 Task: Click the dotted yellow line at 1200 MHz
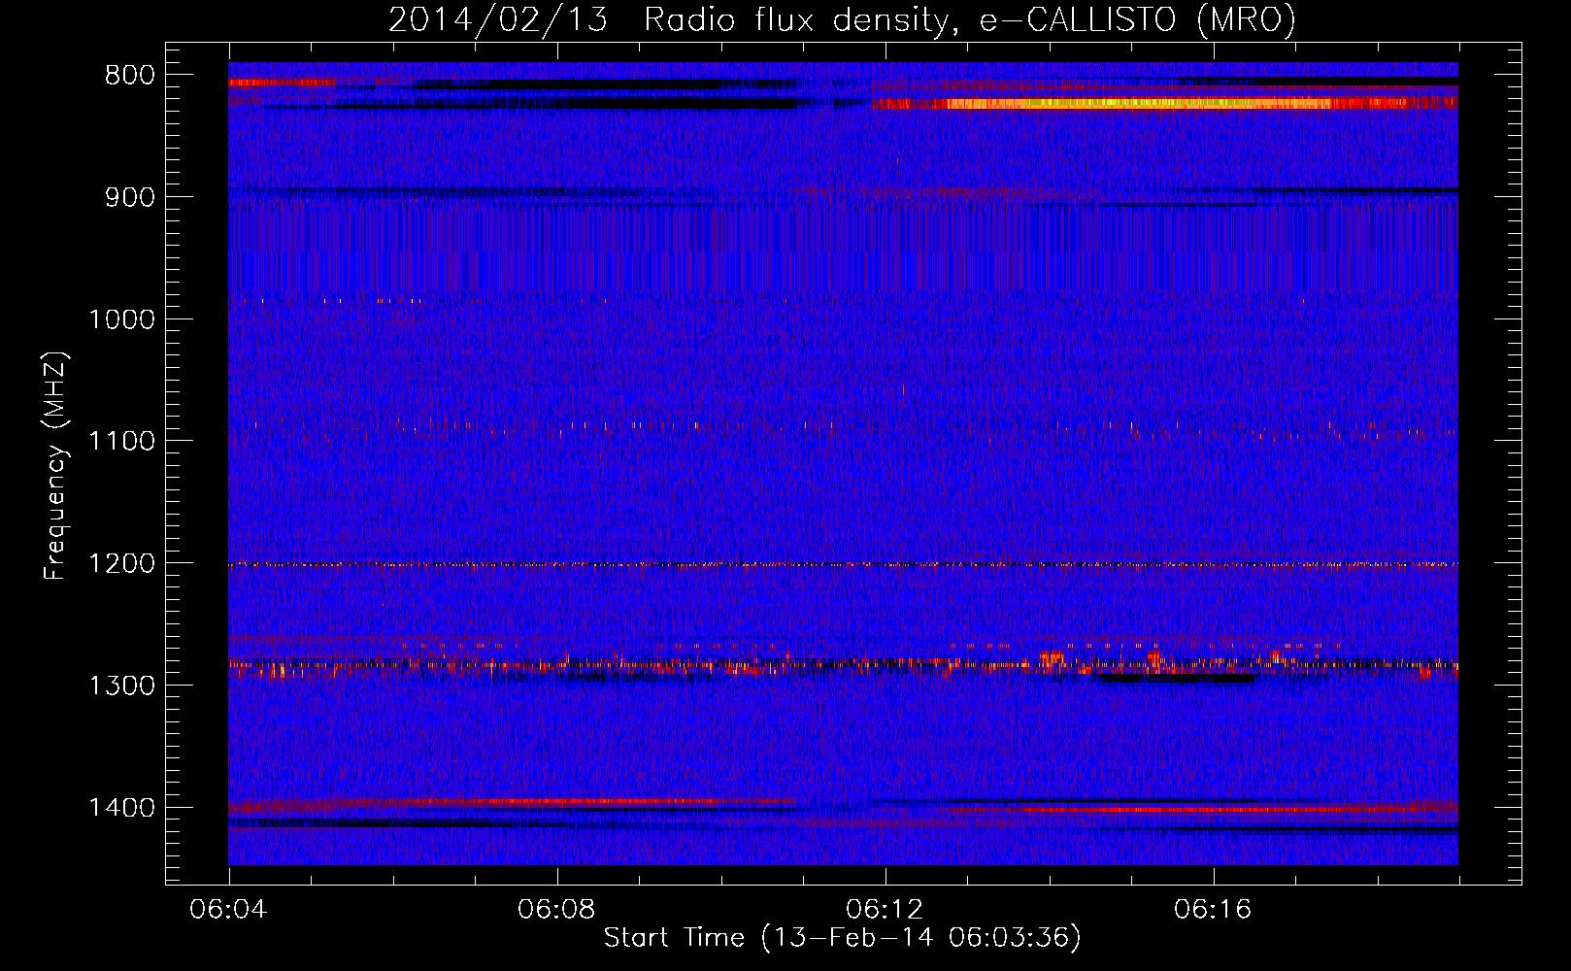click(x=843, y=564)
